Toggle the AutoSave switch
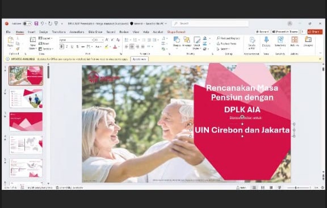The width and height of the screenshot is (327, 208). click(27, 24)
